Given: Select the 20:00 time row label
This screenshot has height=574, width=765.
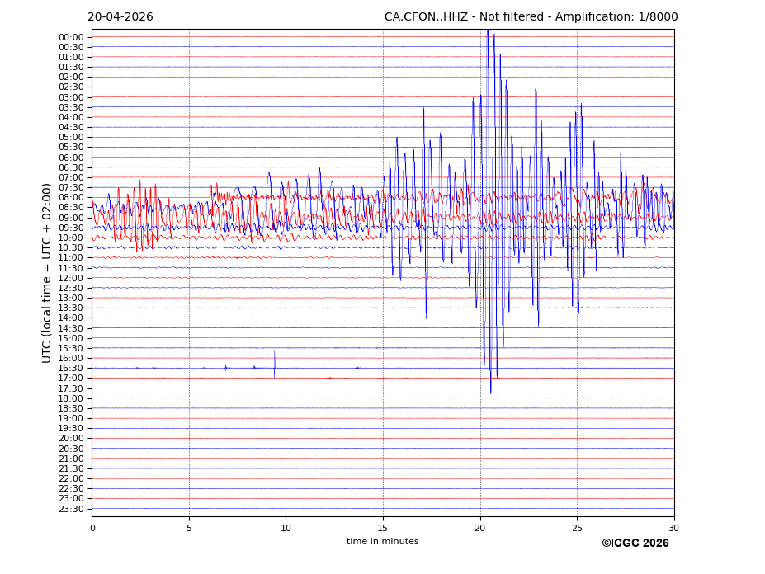Looking at the screenshot, I should tap(71, 439).
